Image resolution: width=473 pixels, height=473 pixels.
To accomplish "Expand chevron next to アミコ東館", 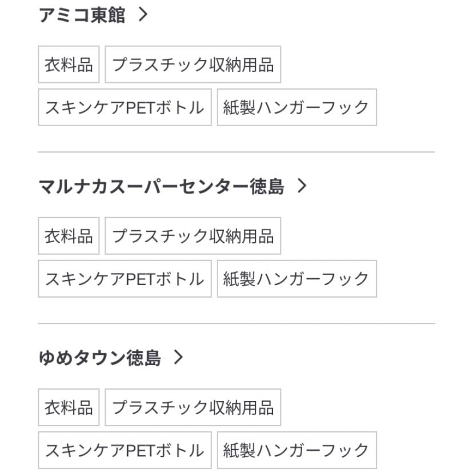I will tap(143, 14).
